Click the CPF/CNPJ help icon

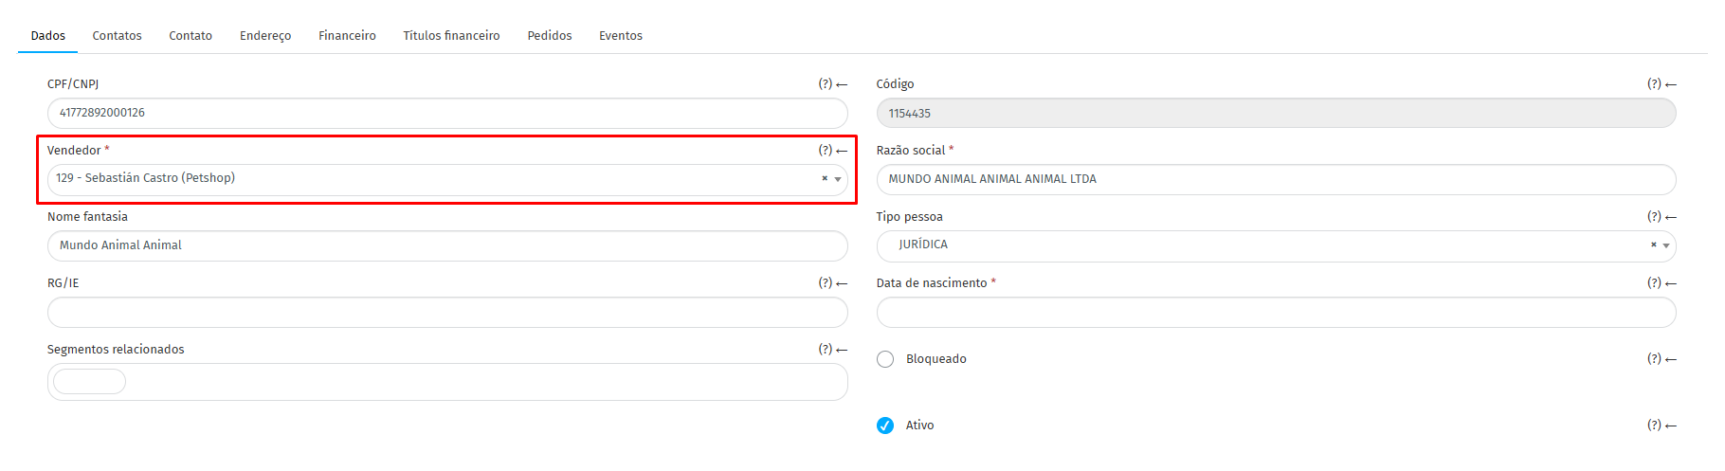826,84
